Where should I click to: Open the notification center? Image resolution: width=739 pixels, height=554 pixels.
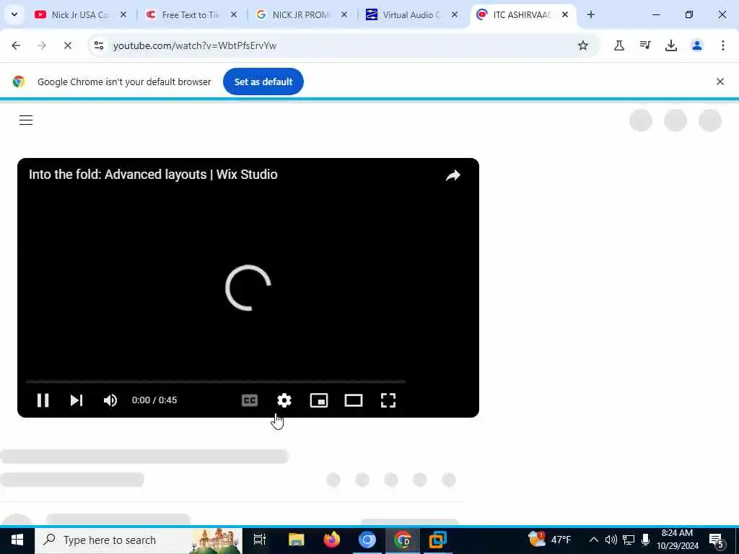click(x=717, y=540)
